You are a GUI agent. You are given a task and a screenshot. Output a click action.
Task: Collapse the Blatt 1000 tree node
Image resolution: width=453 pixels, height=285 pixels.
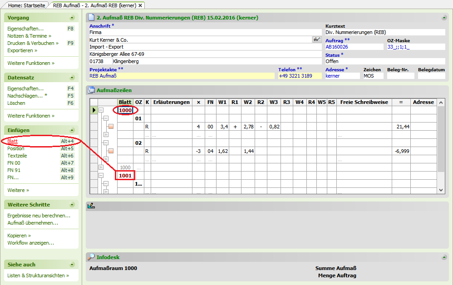tap(101, 110)
